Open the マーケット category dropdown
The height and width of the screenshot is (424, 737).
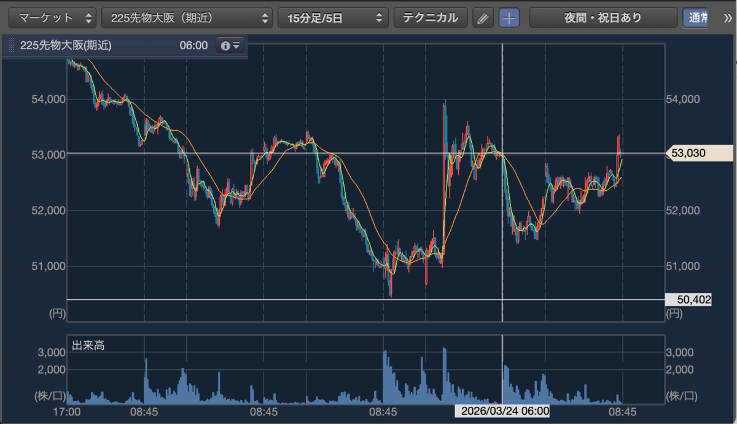(53, 18)
